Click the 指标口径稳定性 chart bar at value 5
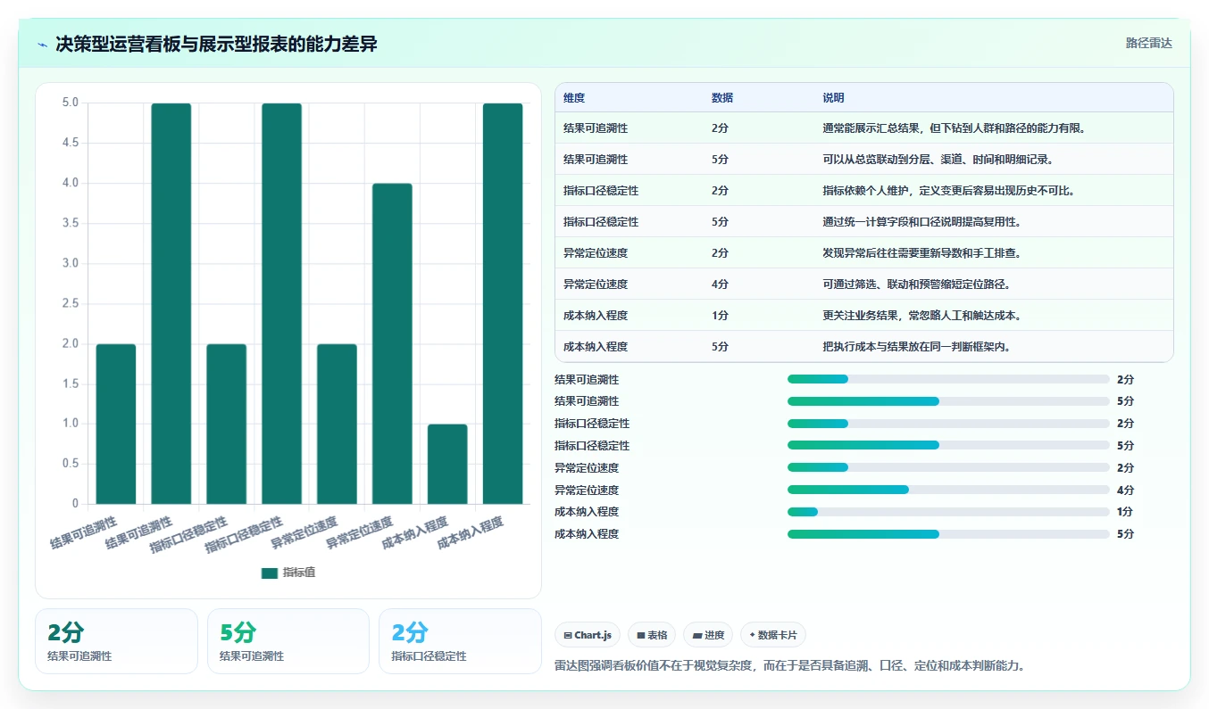This screenshot has height=709, width=1209. [x=282, y=303]
